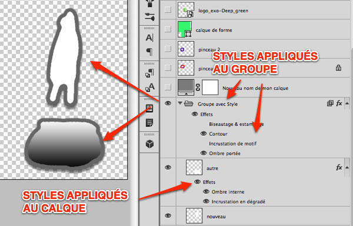
Task: Select the white mask thumbnail of Nouveau nom layer
Action: pyautogui.click(x=210, y=87)
